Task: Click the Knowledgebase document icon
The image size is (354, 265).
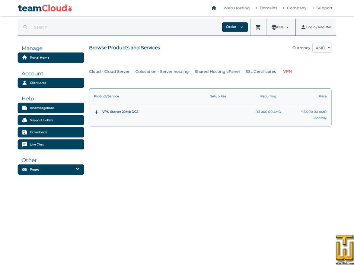Action: pos(25,108)
